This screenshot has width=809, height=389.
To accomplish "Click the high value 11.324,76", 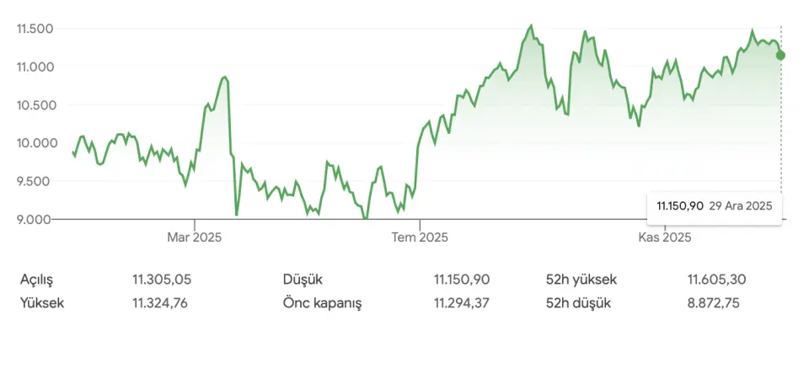I will point(160,303).
